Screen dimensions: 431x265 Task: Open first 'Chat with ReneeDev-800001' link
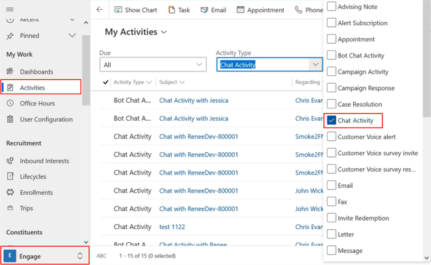pos(199,136)
